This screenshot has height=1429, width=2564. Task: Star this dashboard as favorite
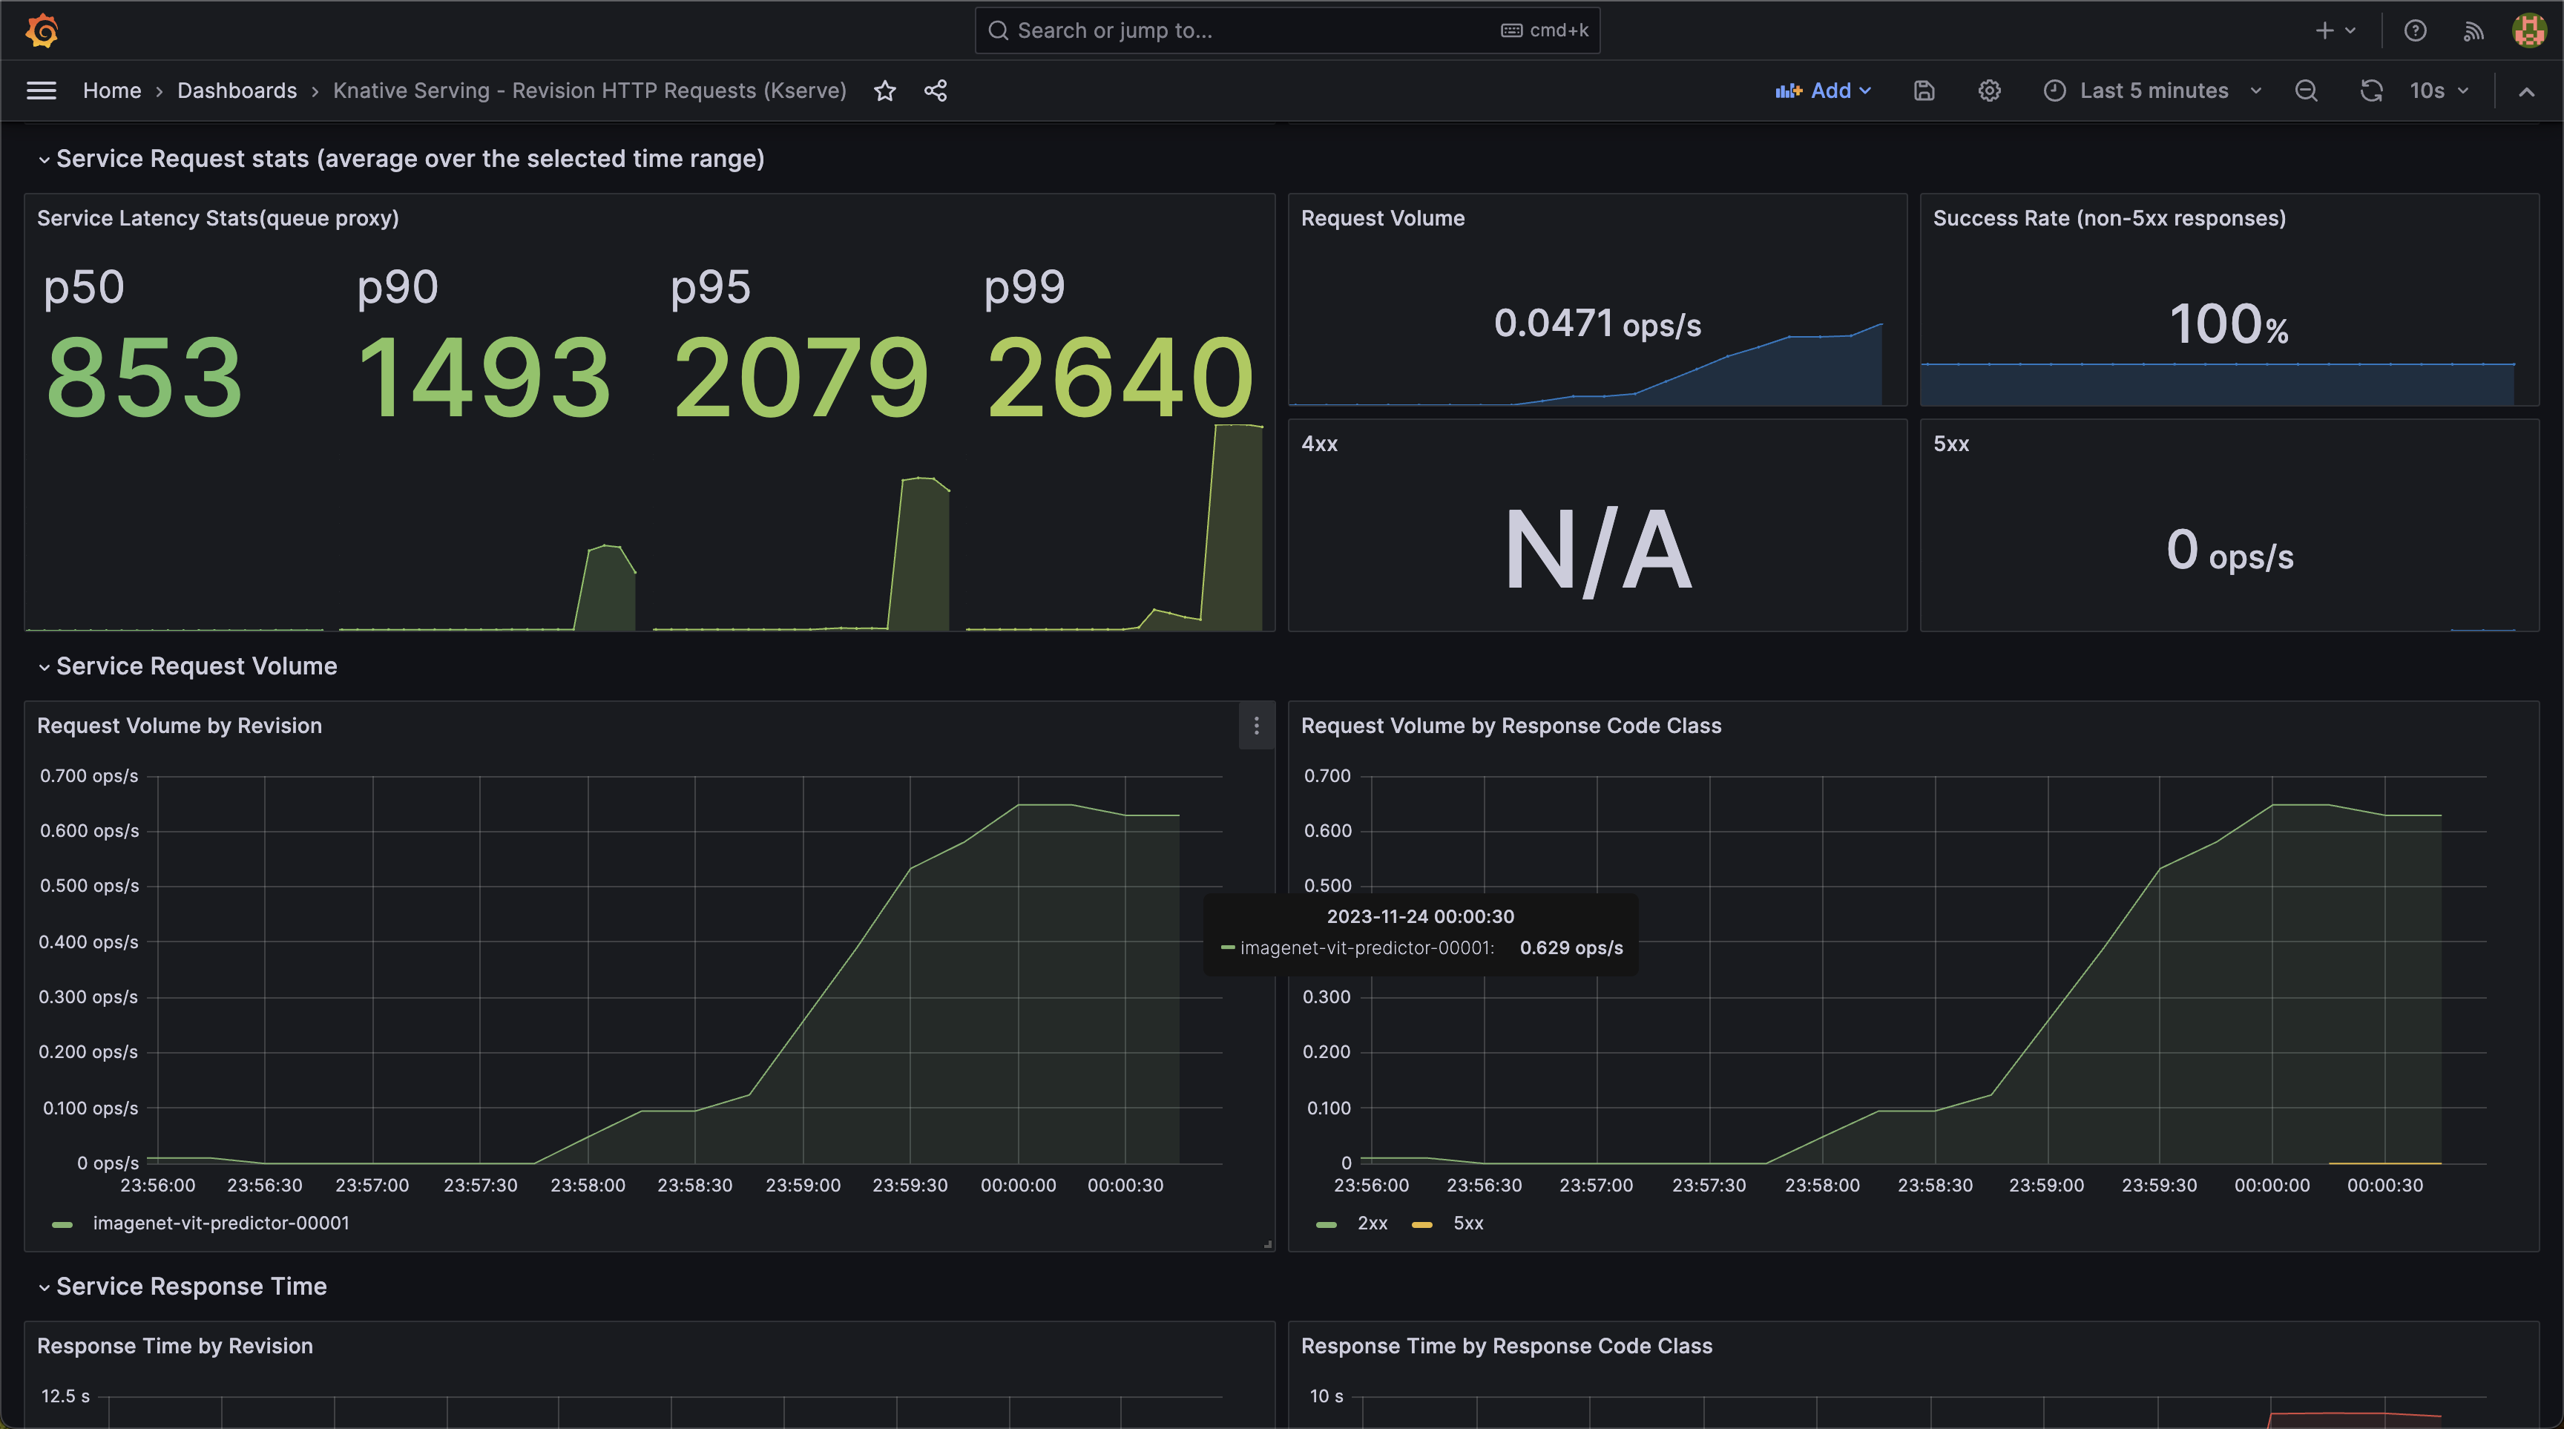tap(885, 91)
